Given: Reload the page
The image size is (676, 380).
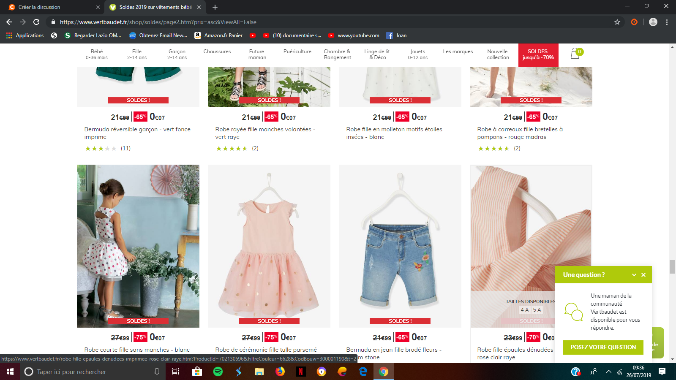Looking at the screenshot, I should [x=36, y=22].
